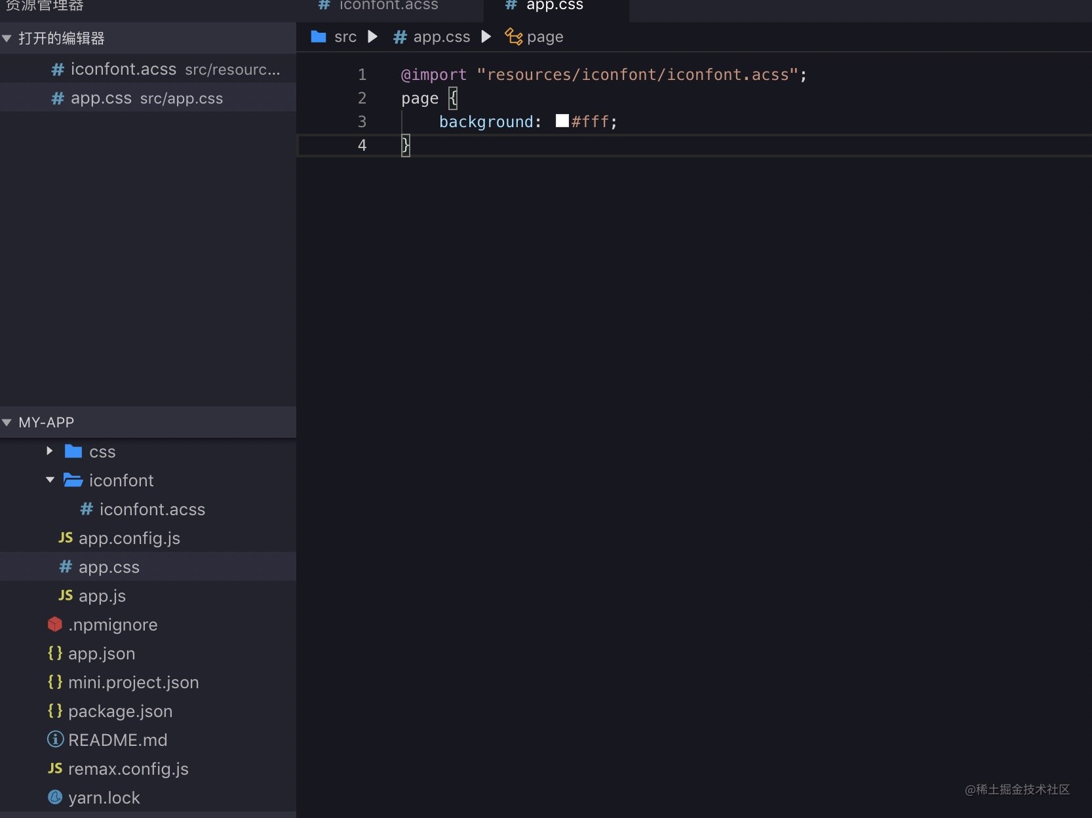Open app.js file
The height and width of the screenshot is (818, 1092).
click(x=148, y=596)
